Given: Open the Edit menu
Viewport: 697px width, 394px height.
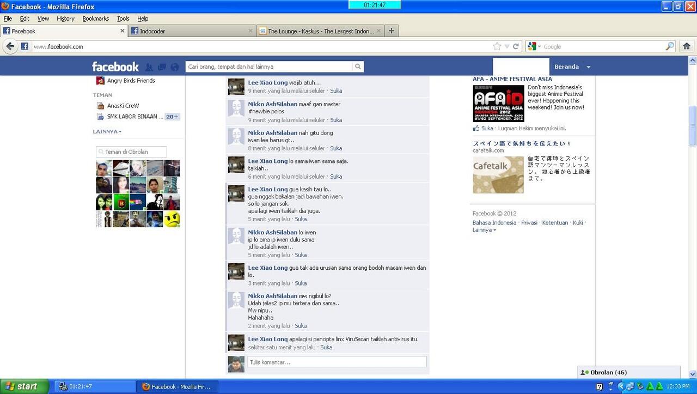Looking at the screenshot, I should tap(25, 19).
